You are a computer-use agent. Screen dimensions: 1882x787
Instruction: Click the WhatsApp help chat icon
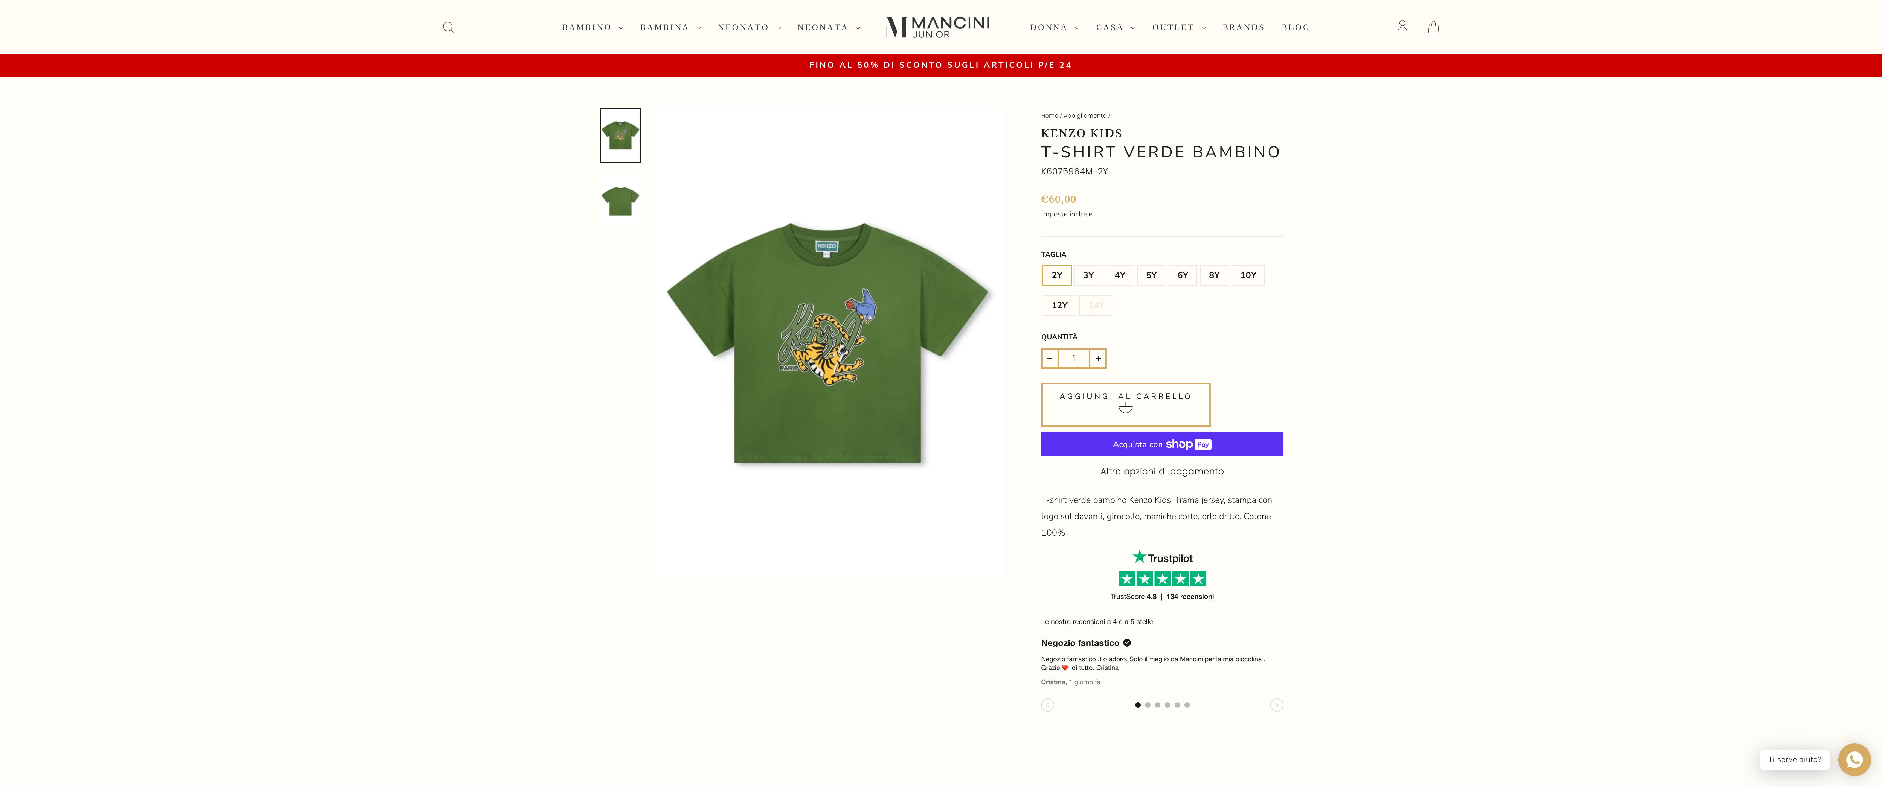1854,759
